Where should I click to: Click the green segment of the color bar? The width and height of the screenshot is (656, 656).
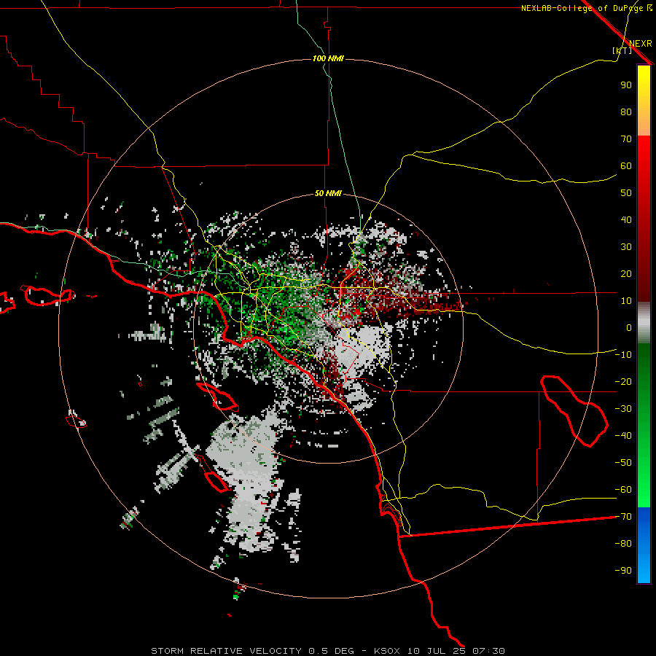pos(644,426)
